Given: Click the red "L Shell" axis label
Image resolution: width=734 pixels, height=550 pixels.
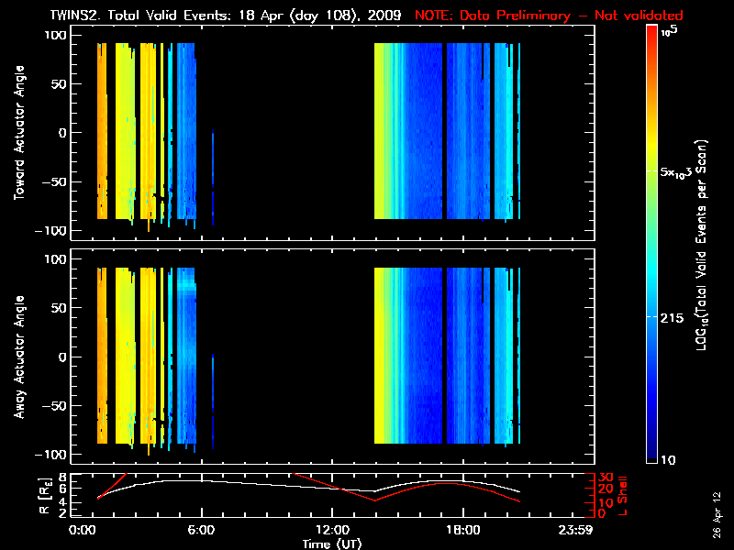Looking at the screenshot, I should pos(625,495).
